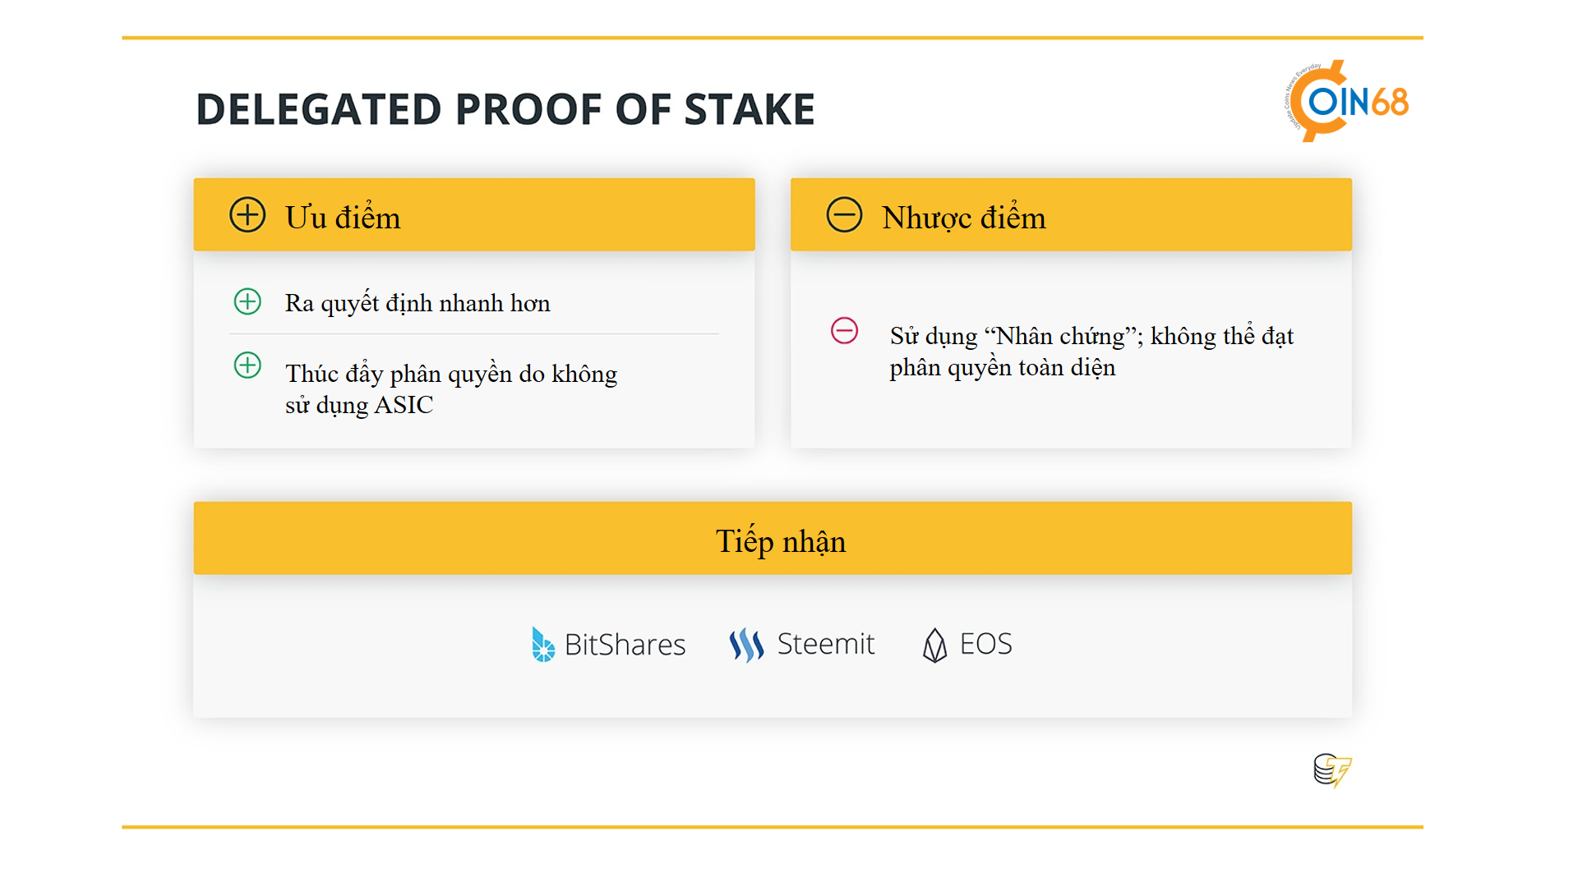Click green plus icon next to Thúc đẩy phân quyền
This screenshot has height=887, width=1578.
point(247,365)
